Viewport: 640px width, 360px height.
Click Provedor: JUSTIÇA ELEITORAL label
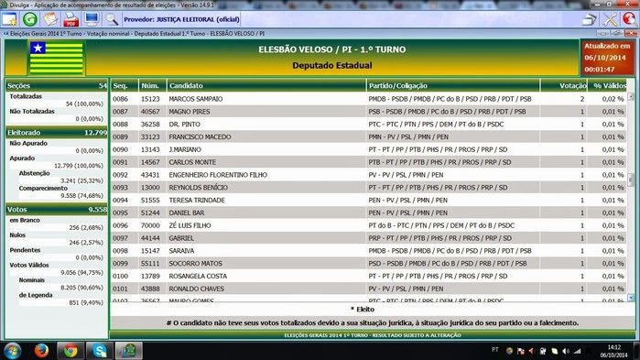coord(181,19)
